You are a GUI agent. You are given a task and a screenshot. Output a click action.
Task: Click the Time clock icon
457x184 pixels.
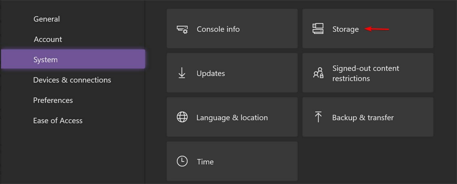tap(182, 161)
